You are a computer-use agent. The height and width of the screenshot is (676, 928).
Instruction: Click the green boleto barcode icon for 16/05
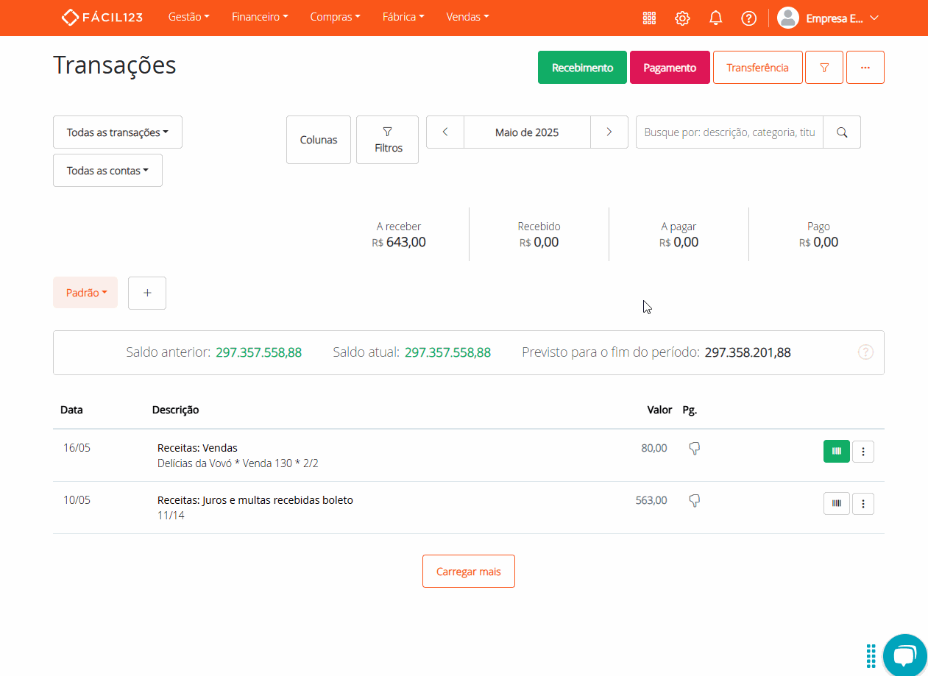pyautogui.click(x=836, y=451)
